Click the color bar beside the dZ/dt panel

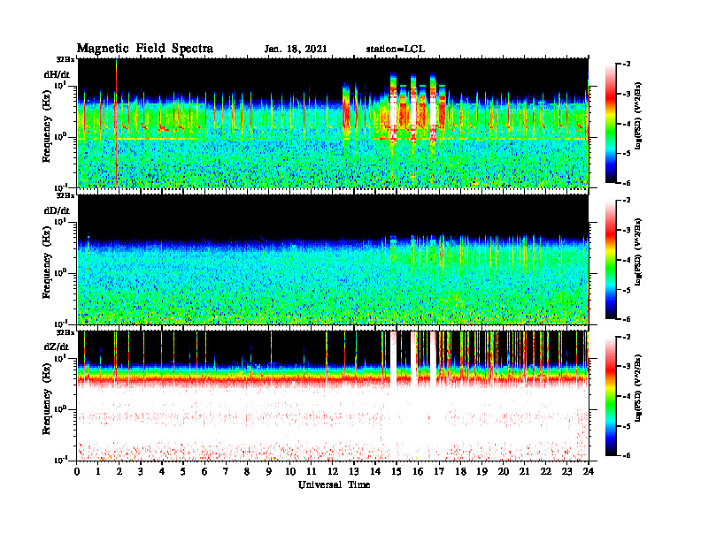(611, 396)
